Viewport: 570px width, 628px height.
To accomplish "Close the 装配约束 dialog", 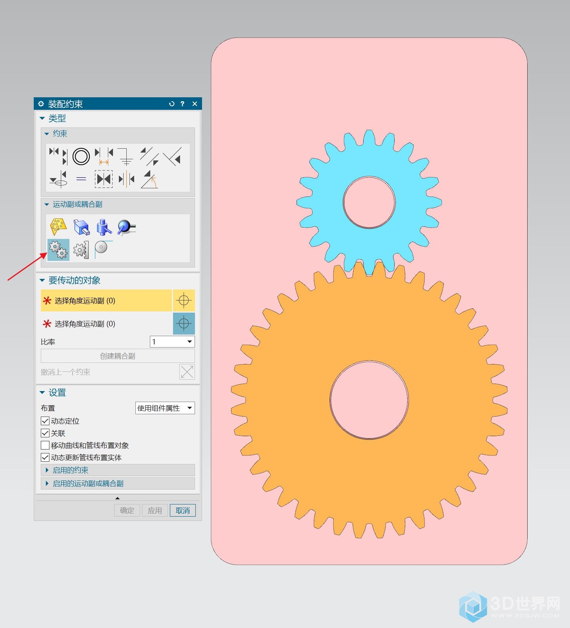I will click(x=195, y=104).
